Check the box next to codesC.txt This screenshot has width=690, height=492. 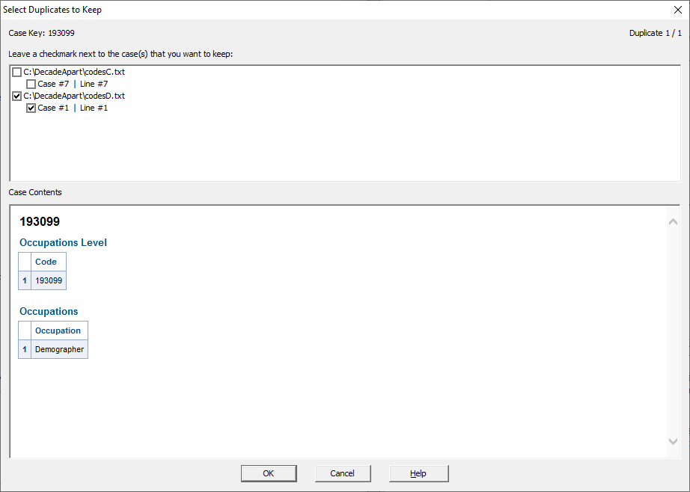pos(16,71)
